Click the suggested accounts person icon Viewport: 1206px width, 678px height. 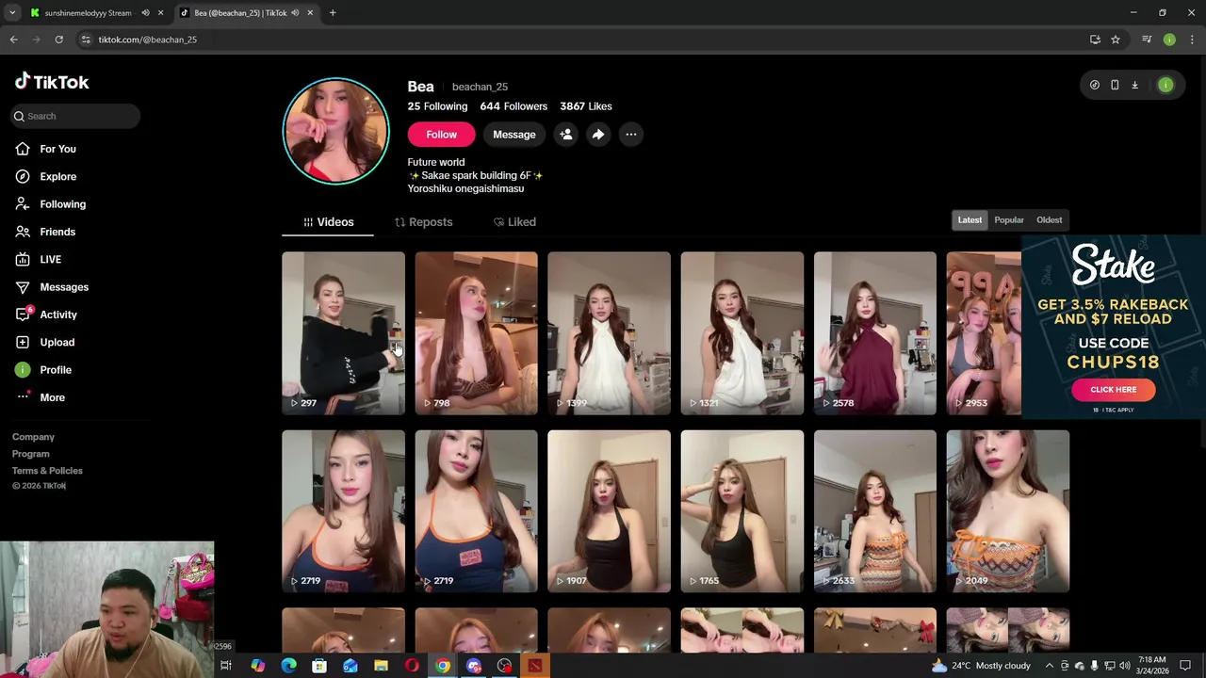pos(566,135)
